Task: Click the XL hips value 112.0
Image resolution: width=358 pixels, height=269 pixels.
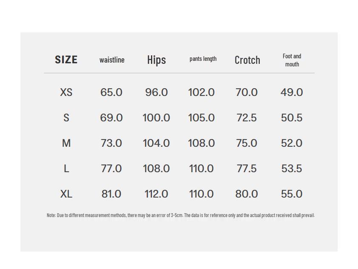Action: tap(156, 194)
